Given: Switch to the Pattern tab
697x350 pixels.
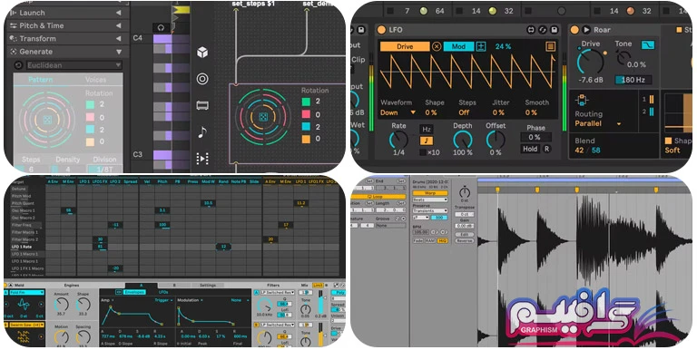Looking at the screenshot, I should coord(41,80).
